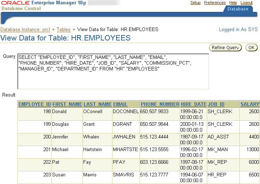Viewport: 260px width, 184px height.
Task: Sort by HIRE_DATE column header
Action: click(x=193, y=104)
